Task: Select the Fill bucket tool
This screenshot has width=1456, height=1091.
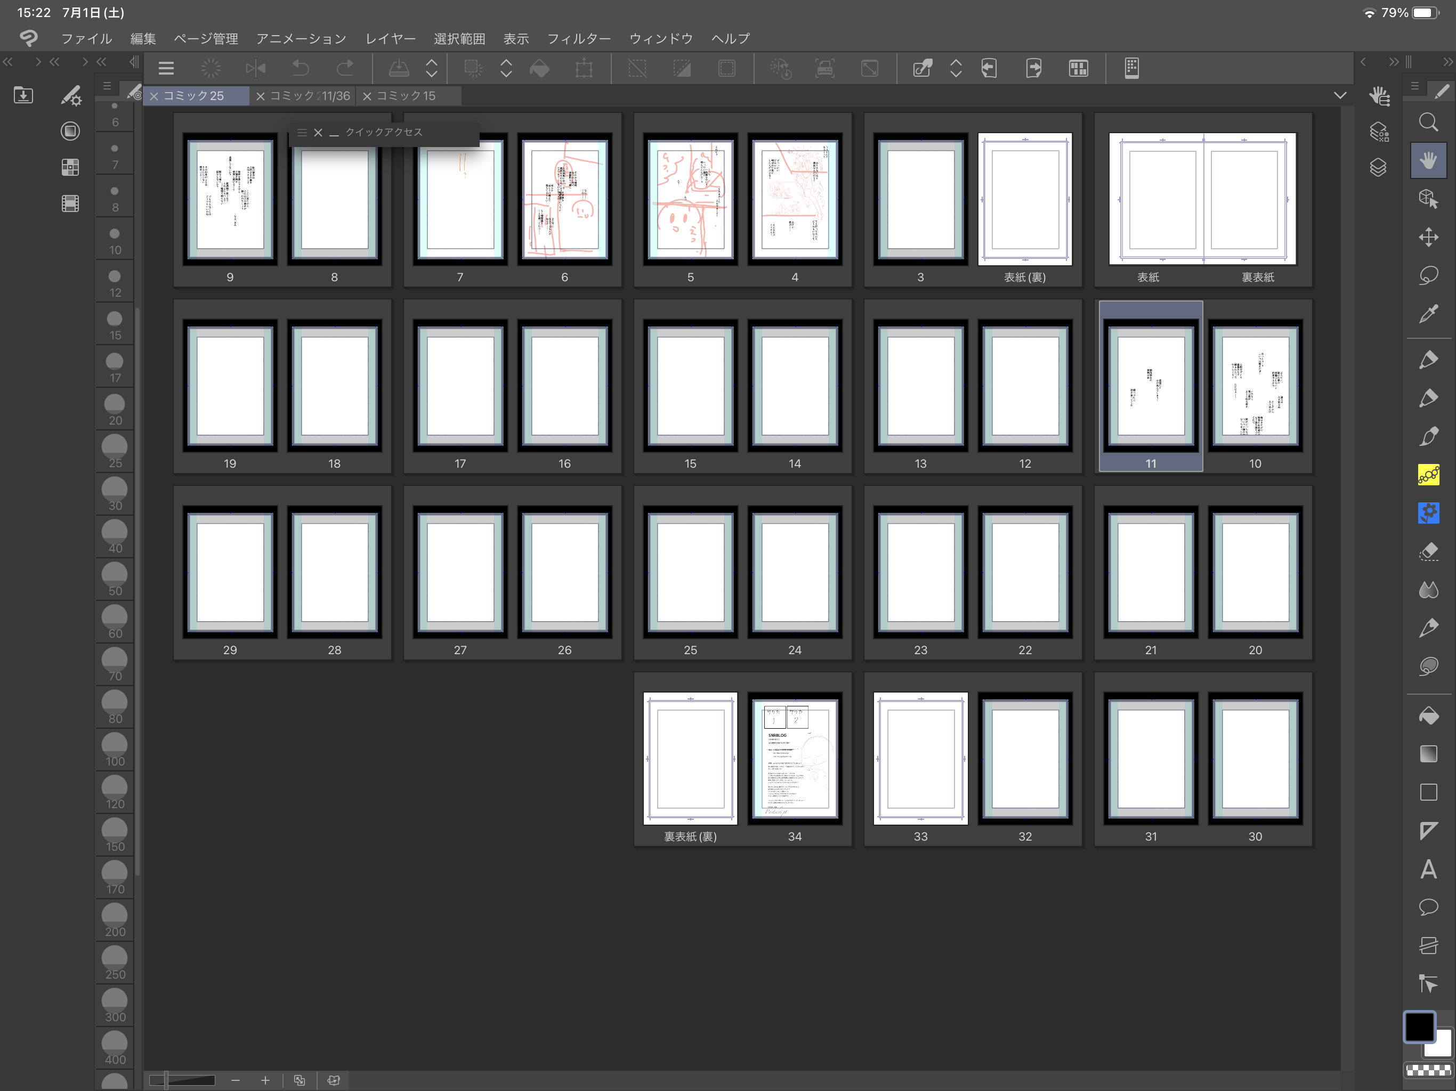Action: pyautogui.click(x=1428, y=715)
